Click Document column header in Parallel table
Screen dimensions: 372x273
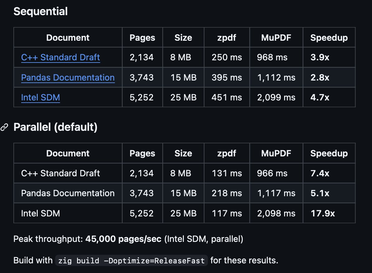[x=68, y=153]
